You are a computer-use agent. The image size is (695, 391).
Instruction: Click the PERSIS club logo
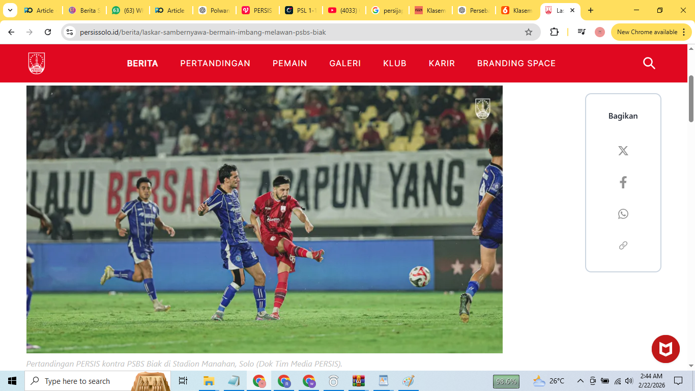pos(37,63)
